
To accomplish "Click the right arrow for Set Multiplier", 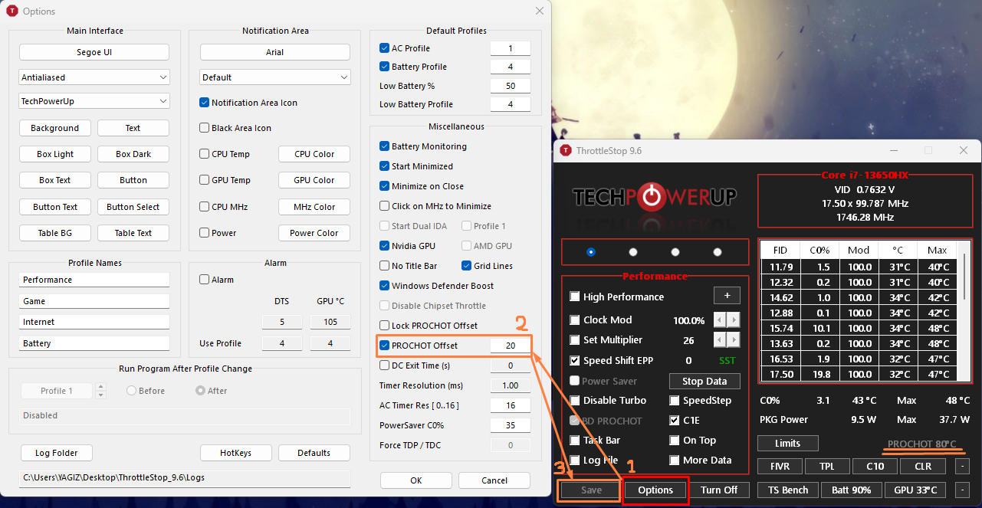I will (x=734, y=339).
